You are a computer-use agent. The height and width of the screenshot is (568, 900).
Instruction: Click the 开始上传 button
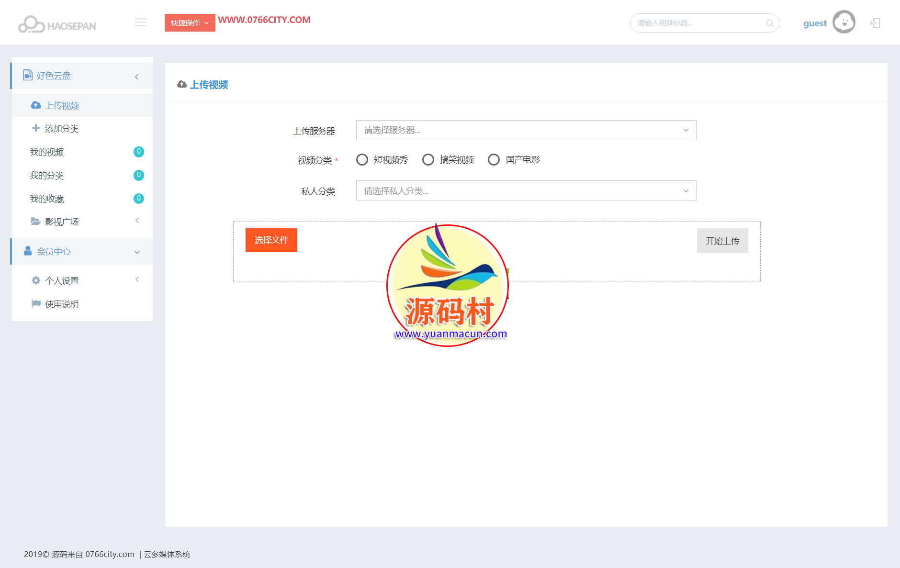tap(722, 240)
